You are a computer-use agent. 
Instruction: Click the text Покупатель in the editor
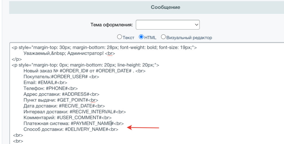coord(37,77)
